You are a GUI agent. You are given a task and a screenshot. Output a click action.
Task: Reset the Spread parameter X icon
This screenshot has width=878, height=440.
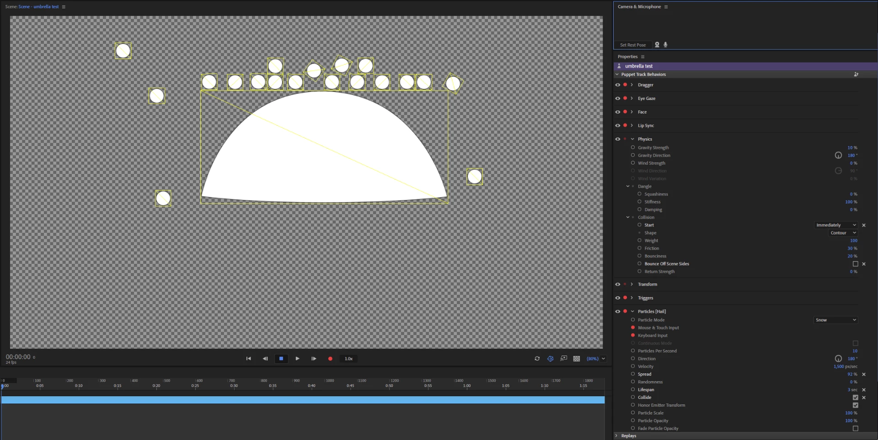pos(864,374)
